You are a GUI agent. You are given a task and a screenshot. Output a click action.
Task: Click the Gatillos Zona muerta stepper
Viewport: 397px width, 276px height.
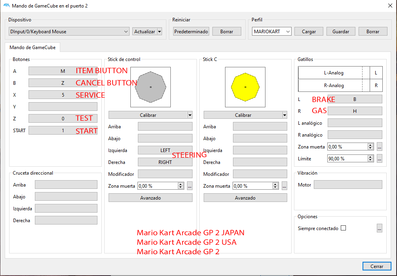370,147
